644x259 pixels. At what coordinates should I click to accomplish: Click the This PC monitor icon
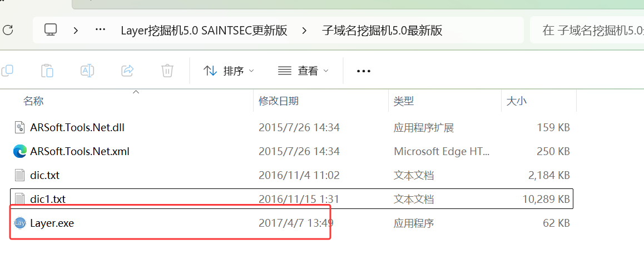point(51,30)
